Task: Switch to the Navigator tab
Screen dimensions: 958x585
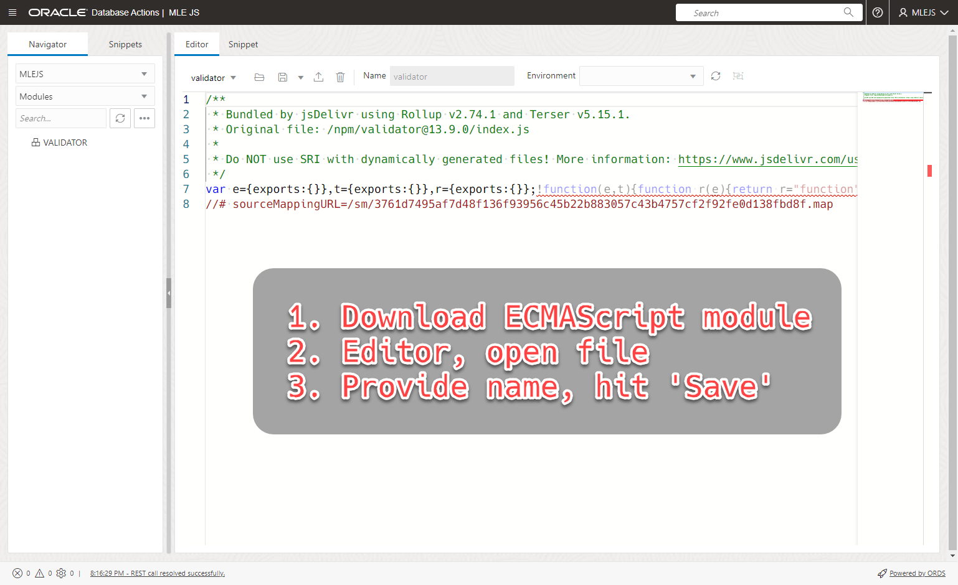Action: [x=47, y=44]
